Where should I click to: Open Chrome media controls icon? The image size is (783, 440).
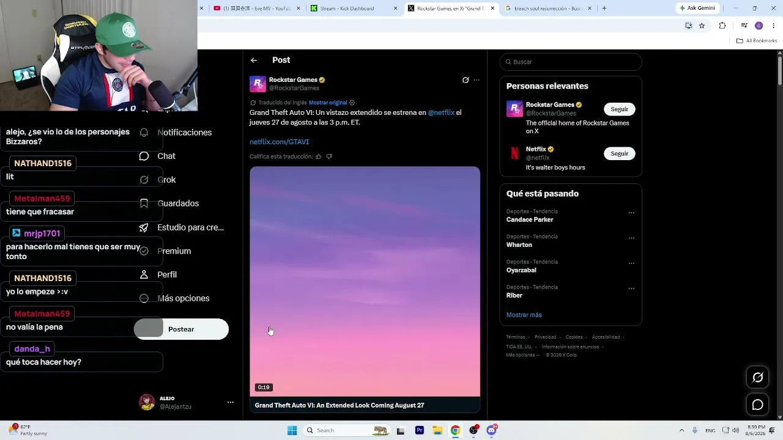(744, 26)
